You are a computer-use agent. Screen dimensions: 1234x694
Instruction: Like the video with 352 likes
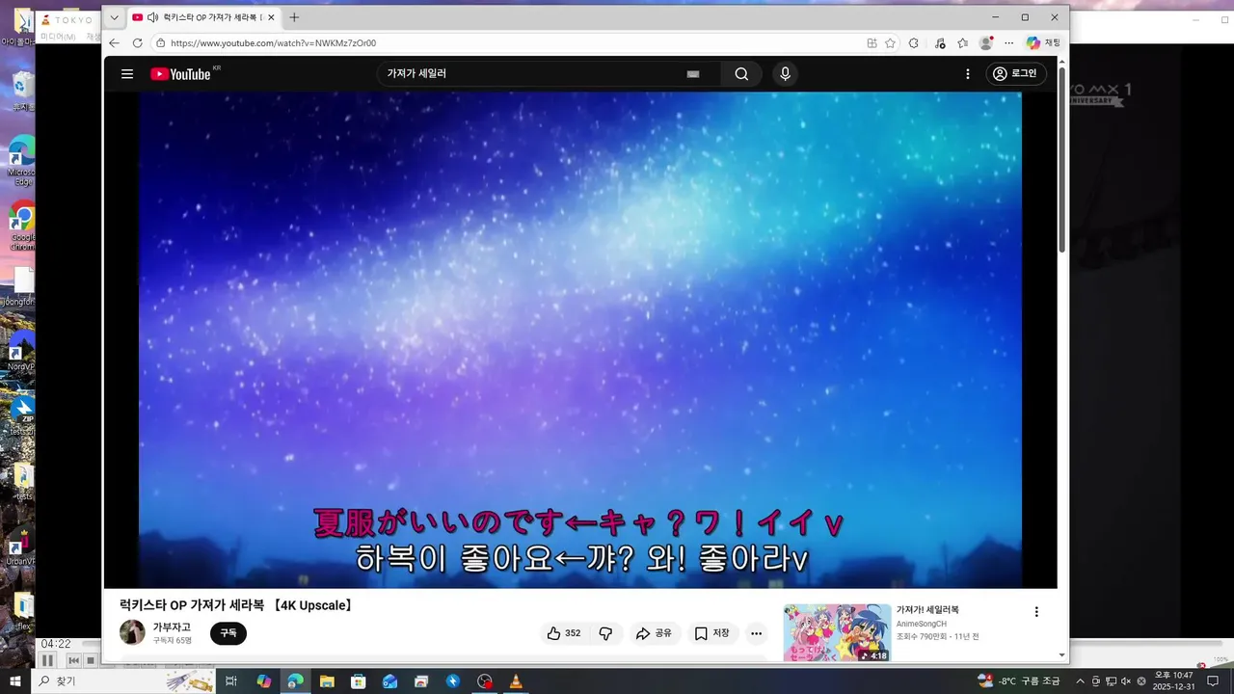[x=564, y=633]
